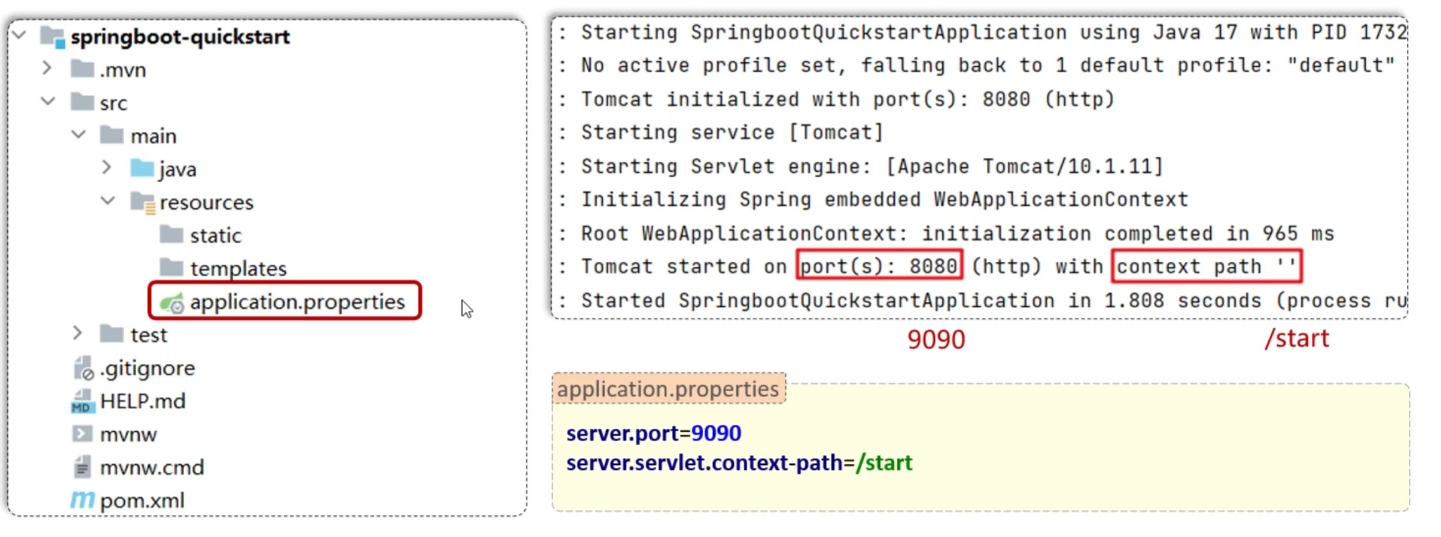This screenshot has height=537, width=1441.
Task: Click the main folder icon
Action: pos(111,135)
